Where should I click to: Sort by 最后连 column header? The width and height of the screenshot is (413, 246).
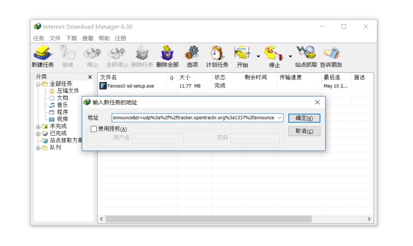(337, 77)
